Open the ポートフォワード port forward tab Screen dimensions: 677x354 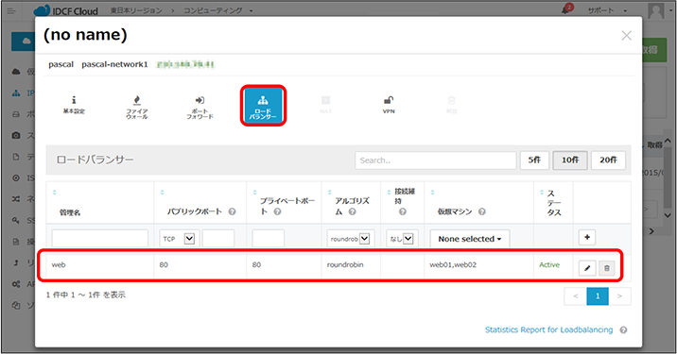point(200,107)
